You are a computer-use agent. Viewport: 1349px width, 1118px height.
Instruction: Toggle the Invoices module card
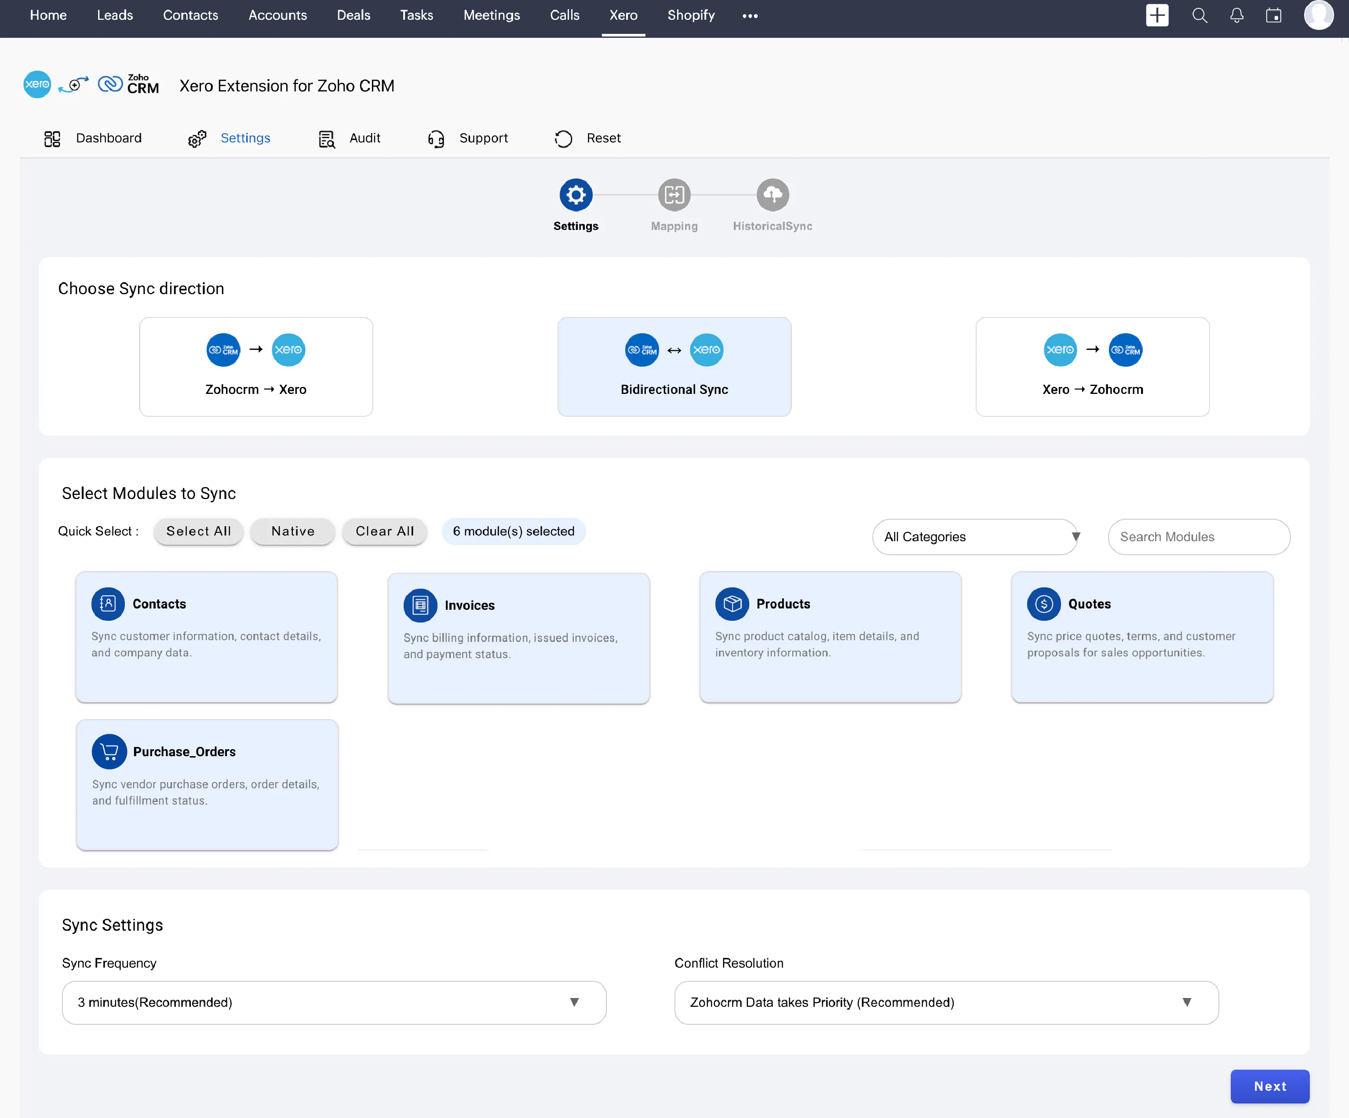pos(518,638)
